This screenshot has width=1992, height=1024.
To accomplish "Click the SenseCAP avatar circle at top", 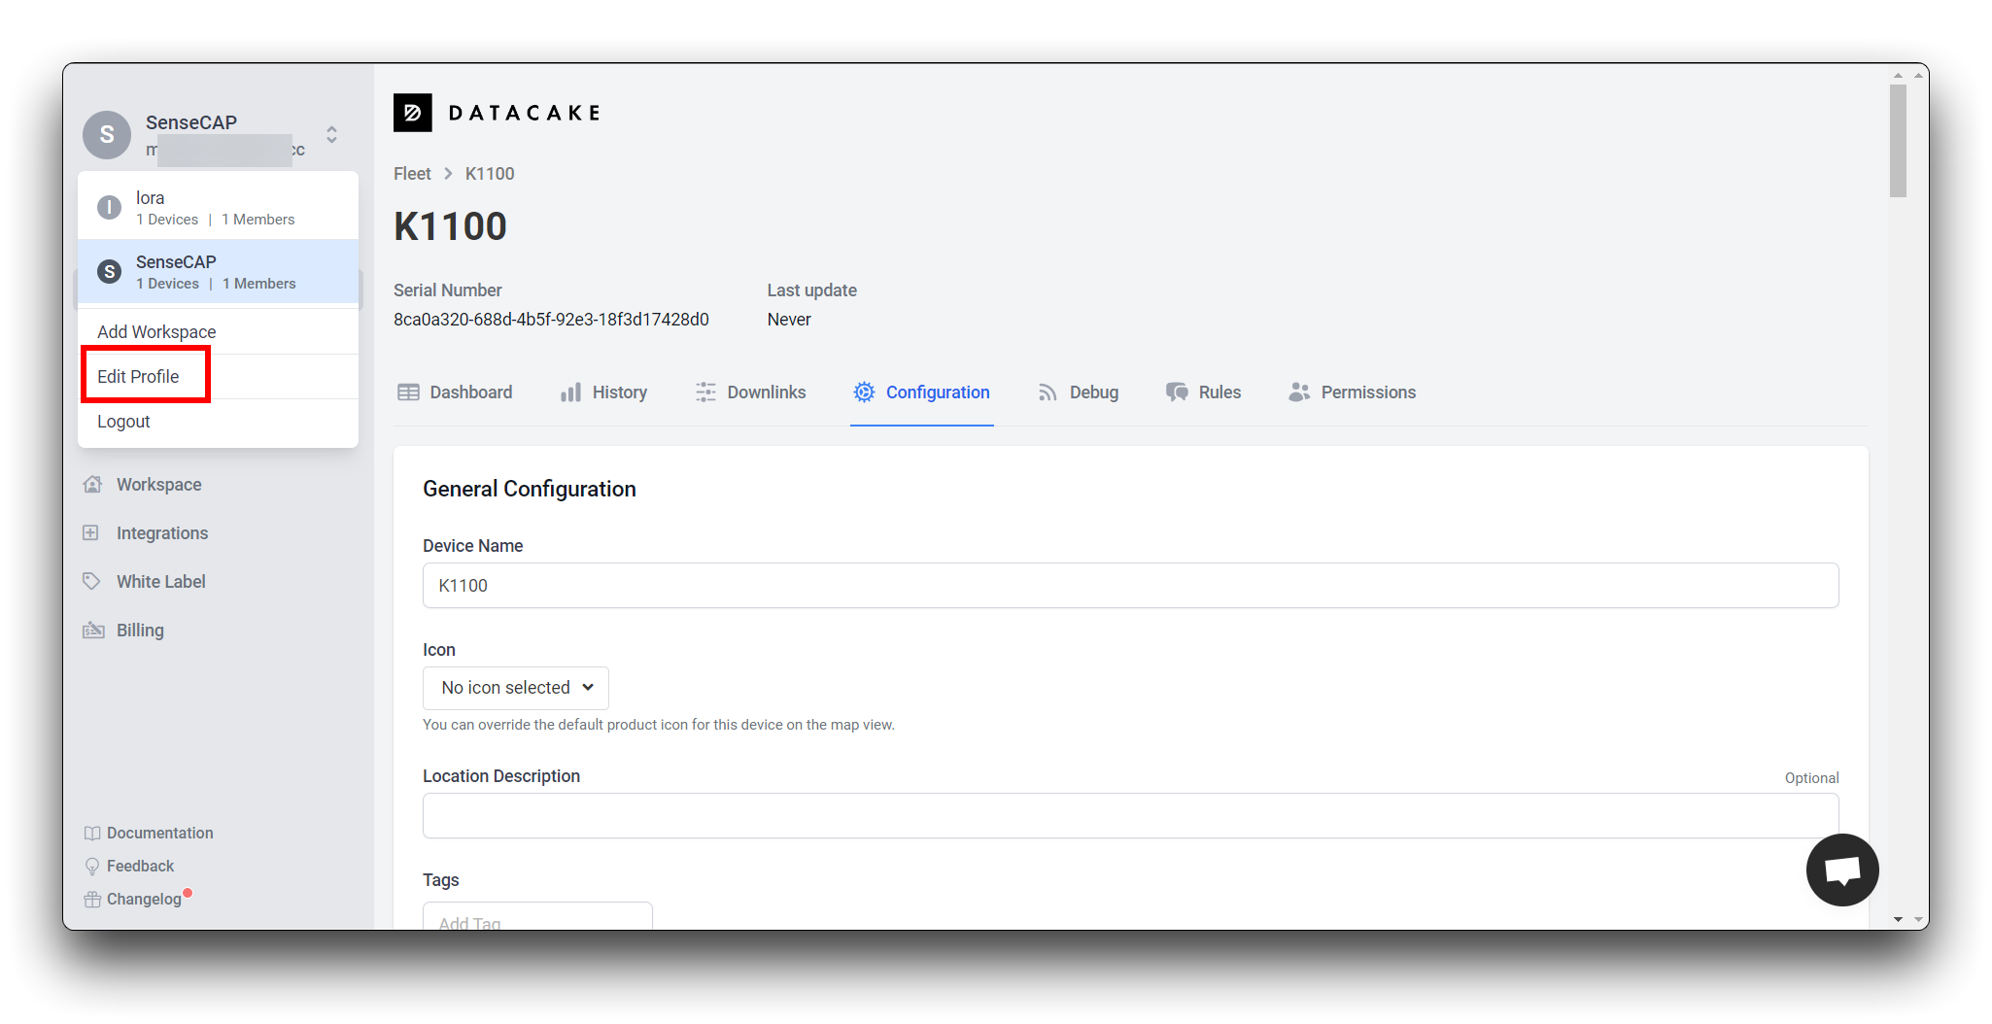I will tap(107, 135).
